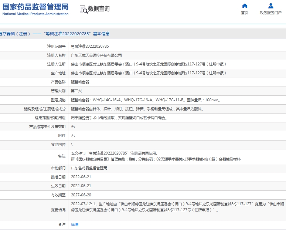Viewport: 286px width, 230px height.
Task: Click 备注 classification line 02无源手术器械
Action: click(x=156, y=159)
